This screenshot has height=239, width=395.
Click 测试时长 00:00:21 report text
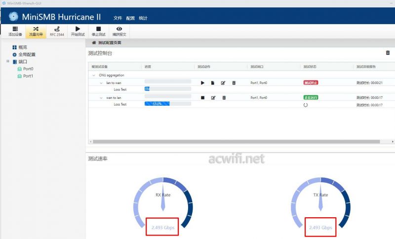pyautogui.click(x=369, y=83)
